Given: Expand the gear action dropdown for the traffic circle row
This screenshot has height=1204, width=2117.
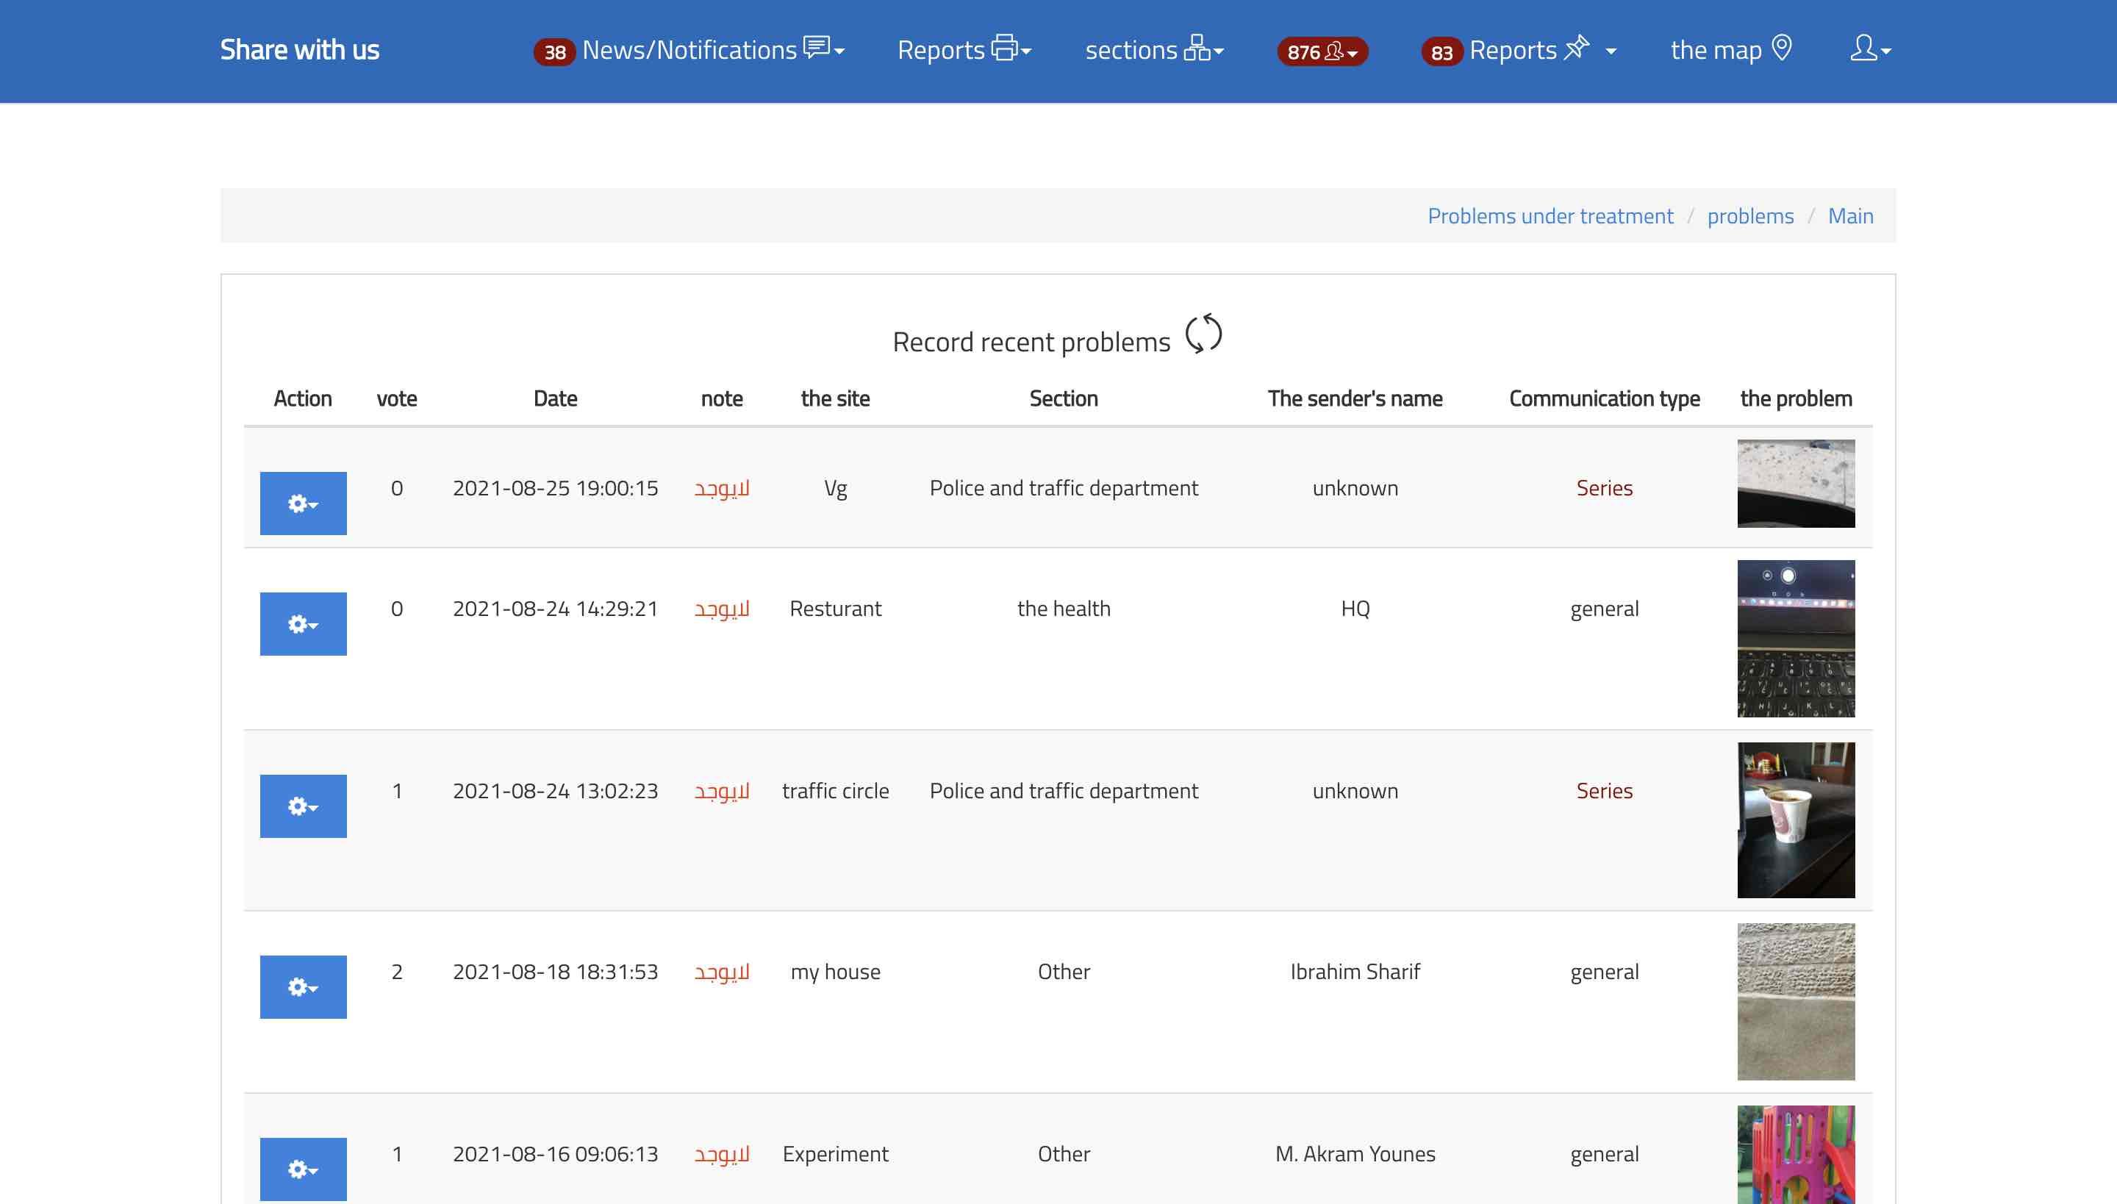Looking at the screenshot, I should (x=303, y=806).
